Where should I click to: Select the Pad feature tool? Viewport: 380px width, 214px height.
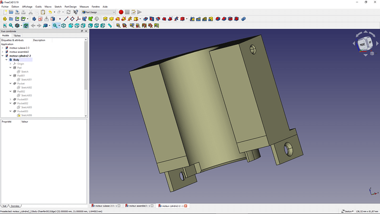point(105,19)
